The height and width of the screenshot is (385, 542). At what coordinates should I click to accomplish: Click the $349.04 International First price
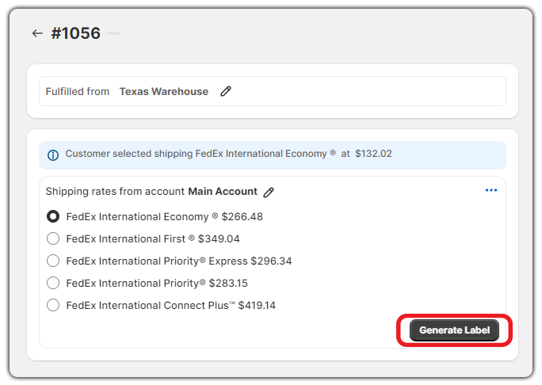(x=219, y=238)
